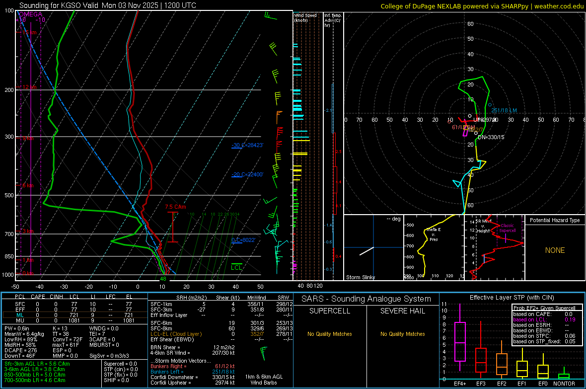Click the '700-500mb LR = 4.6 C/km' line
Screen dimensions: 586x389
(35, 380)
